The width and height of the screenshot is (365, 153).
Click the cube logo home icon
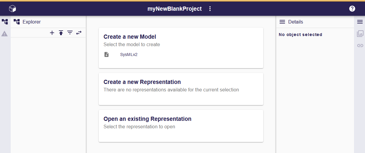pos(12,9)
